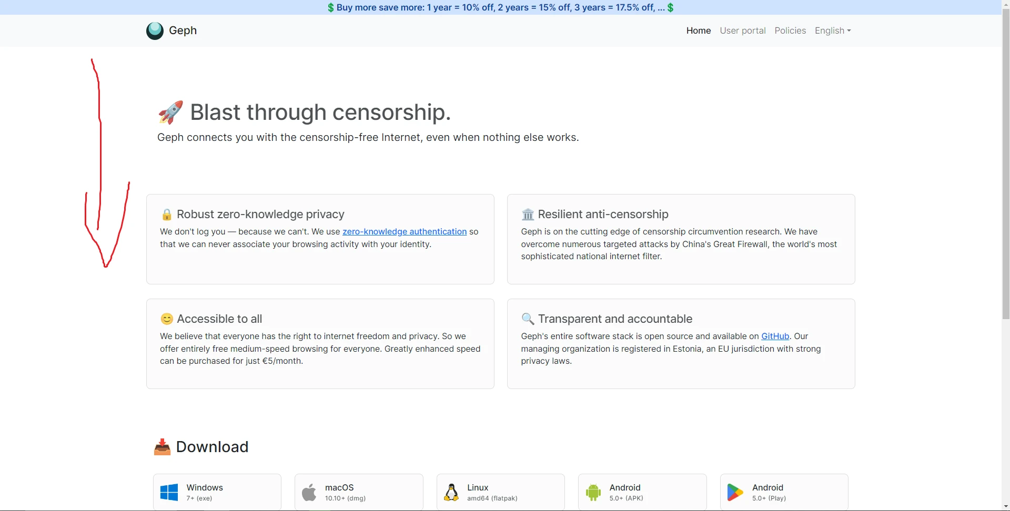Viewport: 1010px width, 511px height.
Task: Click the dollar emoji starting the banner
Action: [330, 7]
